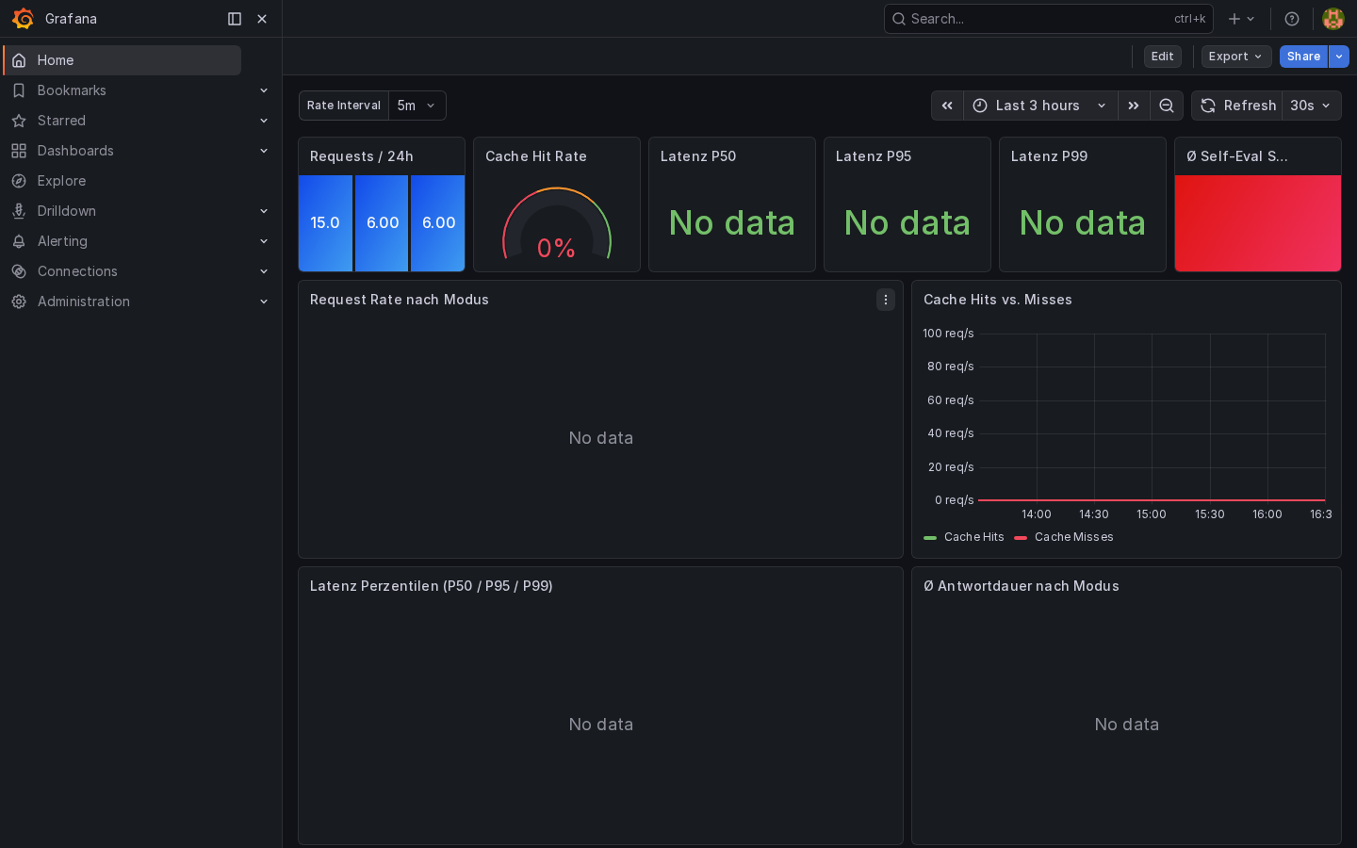Close the navigation menu

pyautogui.click(x=262, y=19)
